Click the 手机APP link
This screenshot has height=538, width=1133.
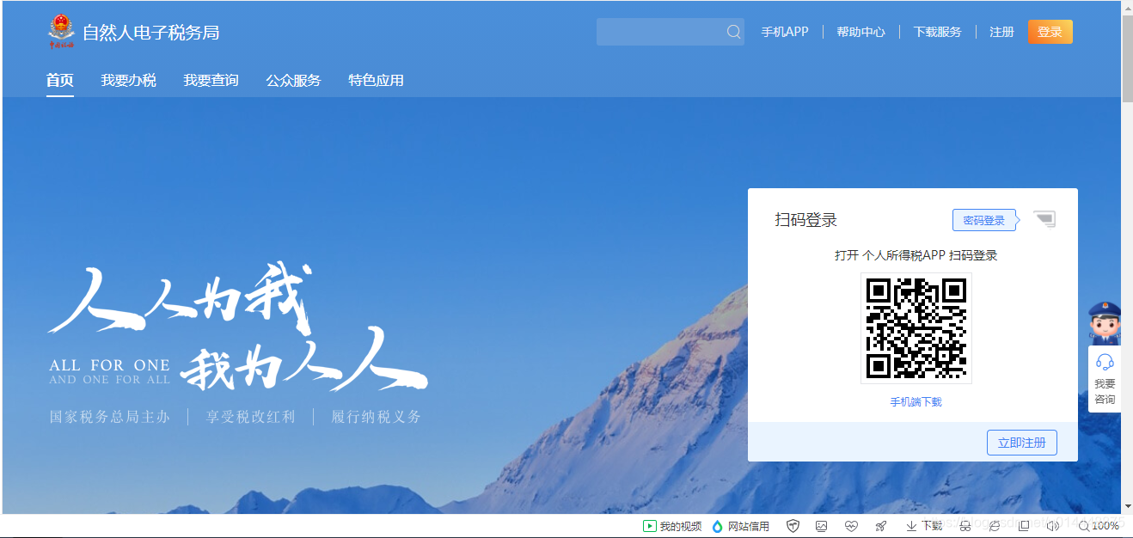point(785,32)
